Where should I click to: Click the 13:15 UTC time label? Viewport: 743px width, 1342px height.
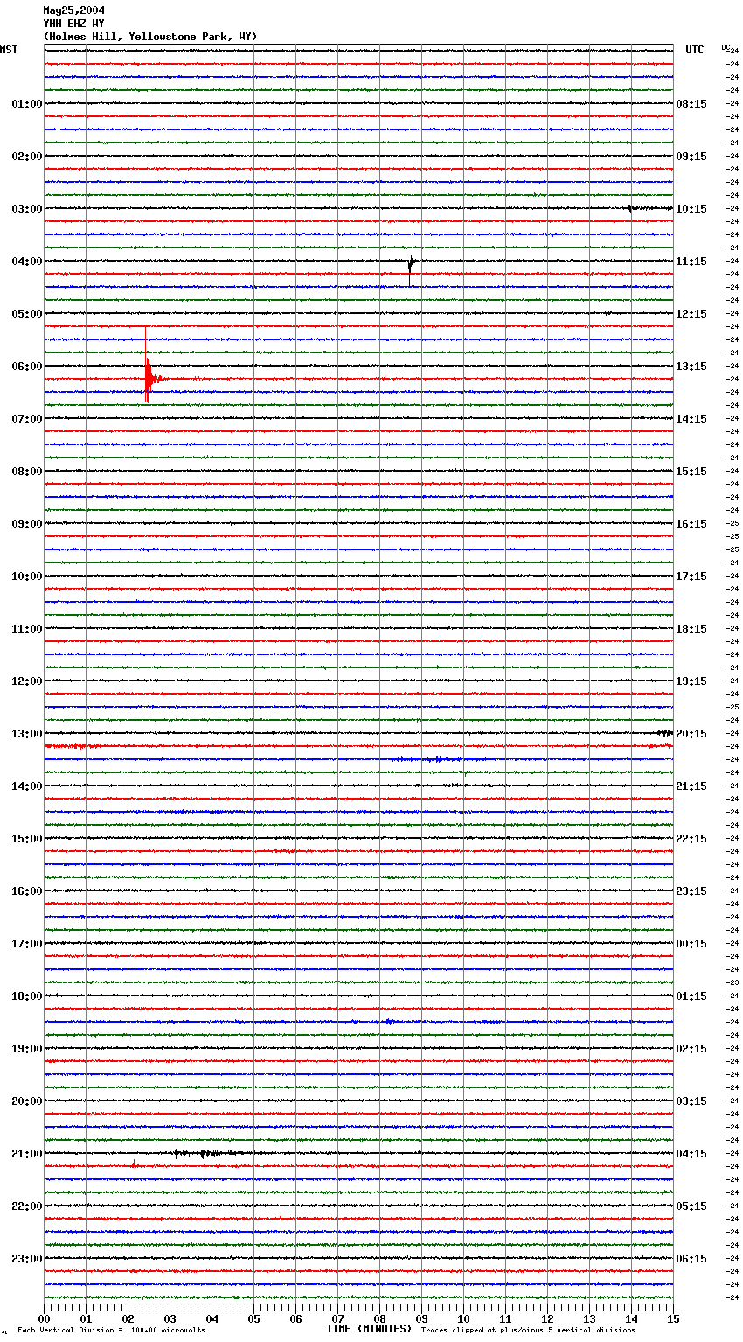click(691, 367)
